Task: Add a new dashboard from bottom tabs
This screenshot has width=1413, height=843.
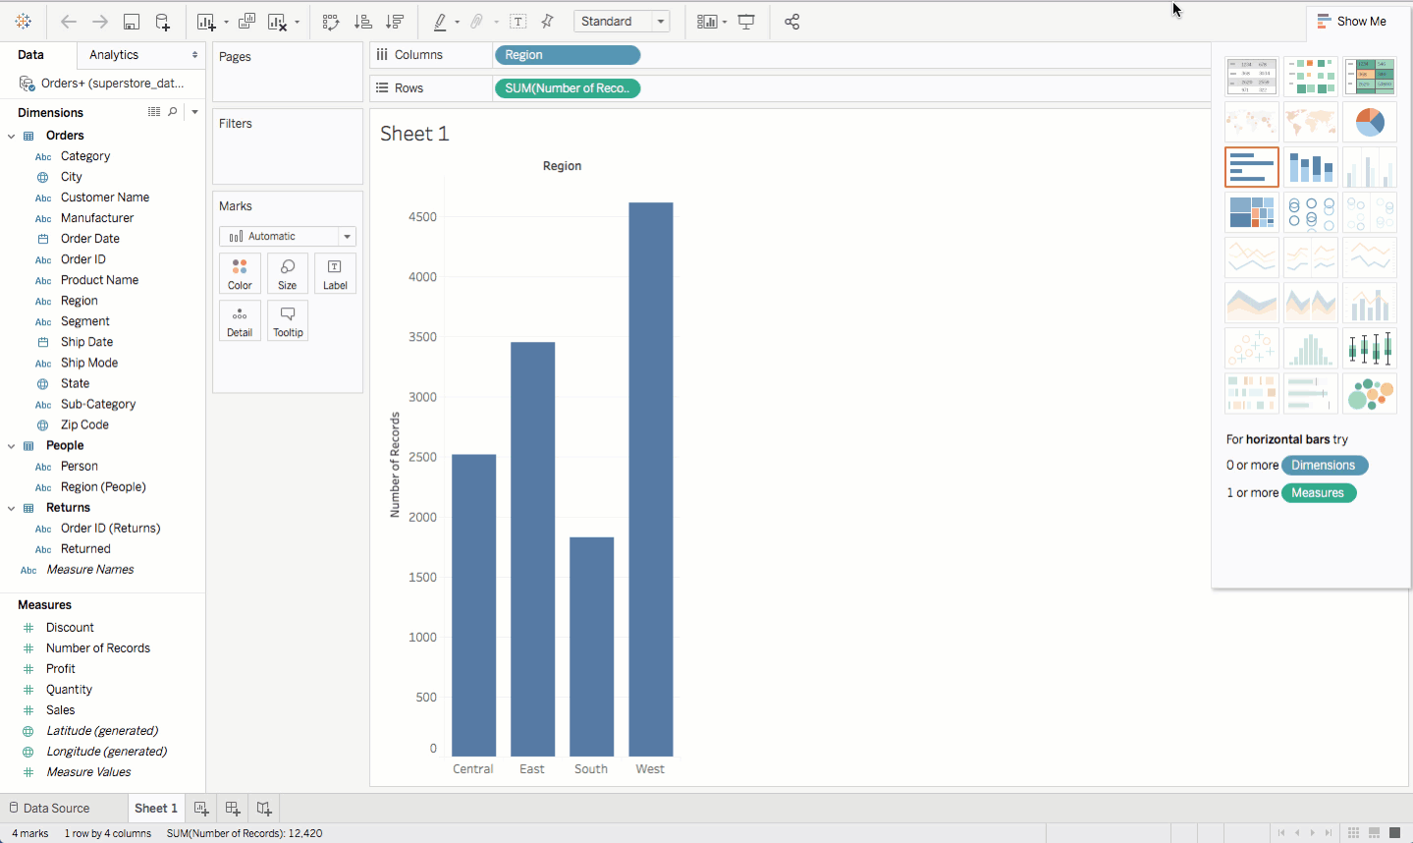Action: pos(233,809)
